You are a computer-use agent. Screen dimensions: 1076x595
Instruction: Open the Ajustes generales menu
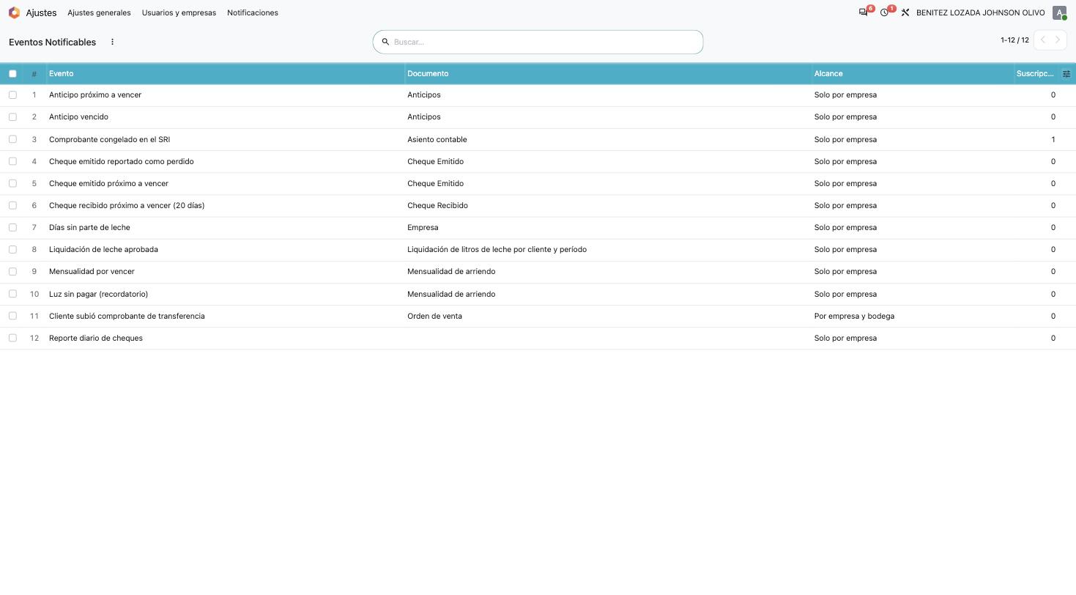tap(99, 12)
